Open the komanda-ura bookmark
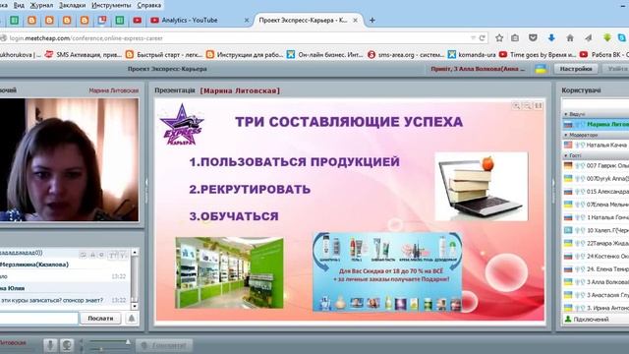This screenshot has width=629, height=354. click(472, 55)
